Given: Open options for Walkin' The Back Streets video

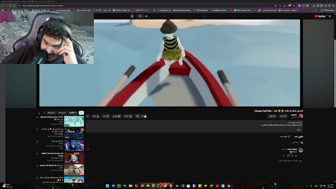Looking at the screenshot, I should point(37,154).
